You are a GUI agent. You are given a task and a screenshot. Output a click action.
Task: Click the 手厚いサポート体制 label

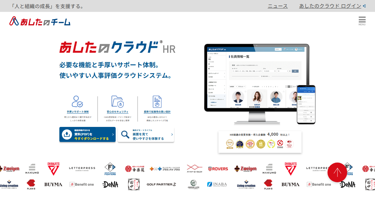pos(77,112)
